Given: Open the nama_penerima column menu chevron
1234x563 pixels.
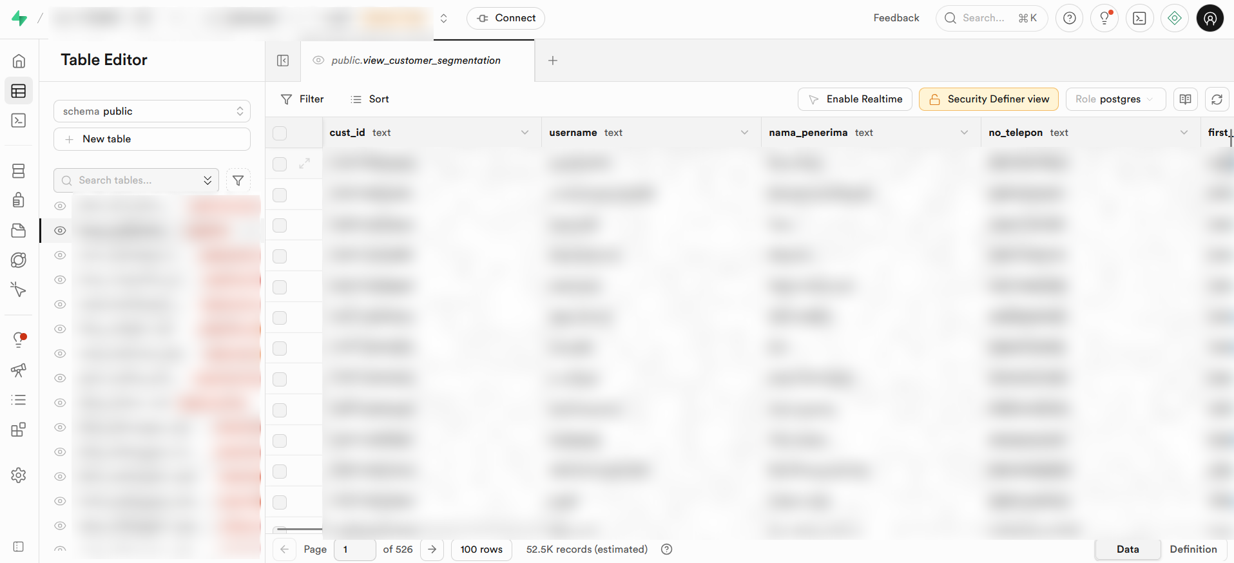Looking at the screenshot, I should [x=965, y=133].
